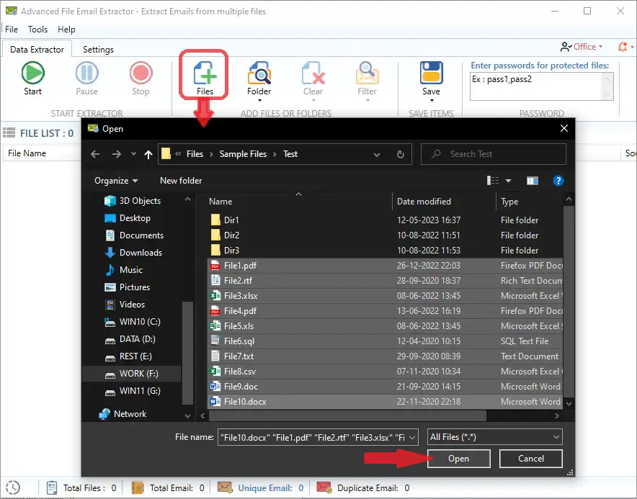Click the dialog help question icon
This screenshot has height=499, width=637.
(x=558, y=181)
